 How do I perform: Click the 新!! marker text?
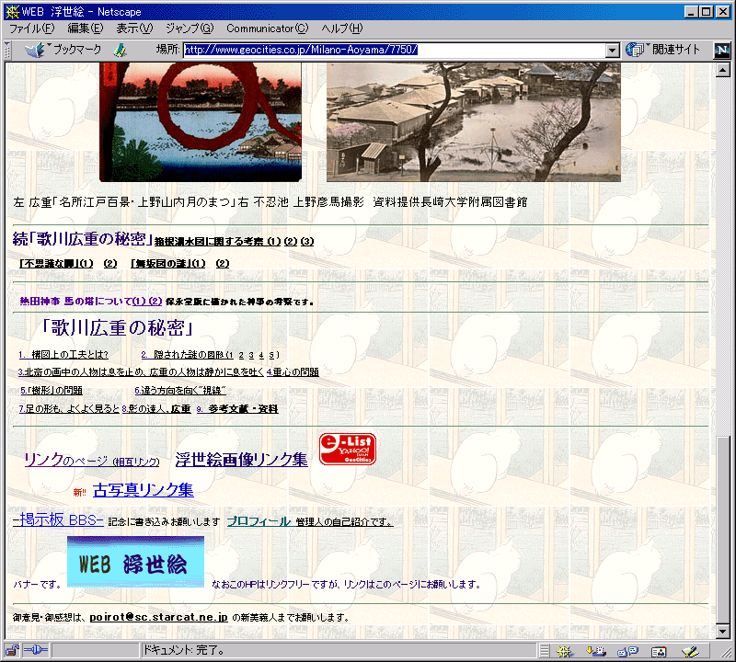tap(80, 492)
